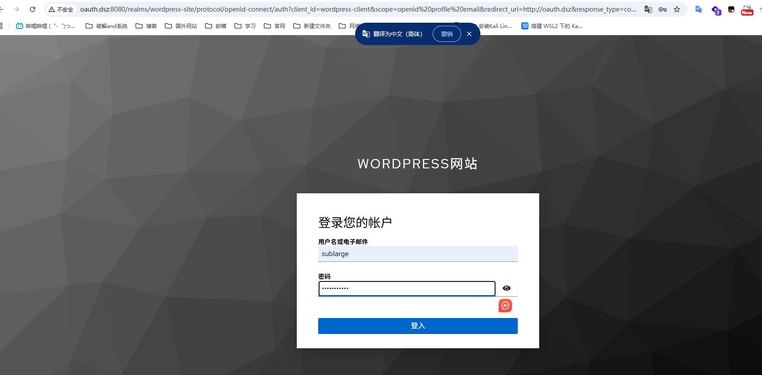Click the 密码 label
This screenshot has height=375, width=762.
pos(324,276)
